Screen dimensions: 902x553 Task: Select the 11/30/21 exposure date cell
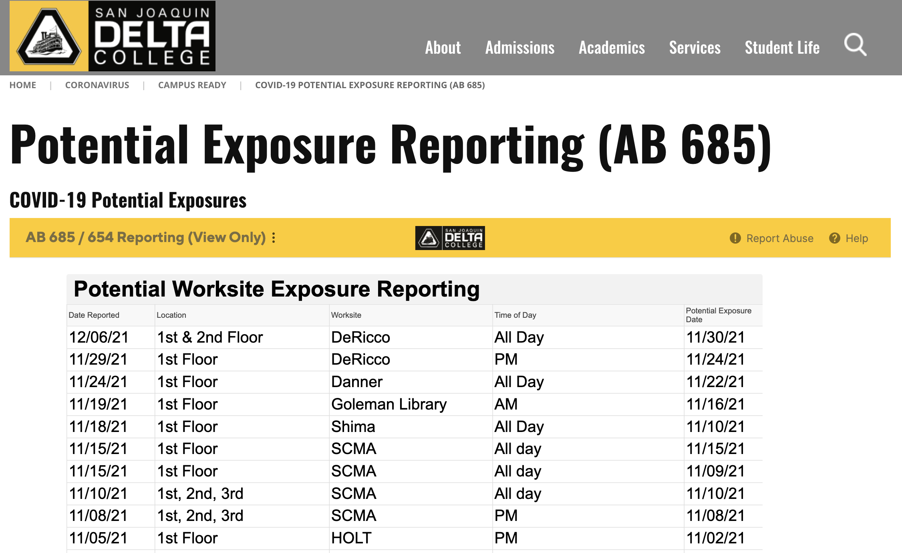click(723, 337)
